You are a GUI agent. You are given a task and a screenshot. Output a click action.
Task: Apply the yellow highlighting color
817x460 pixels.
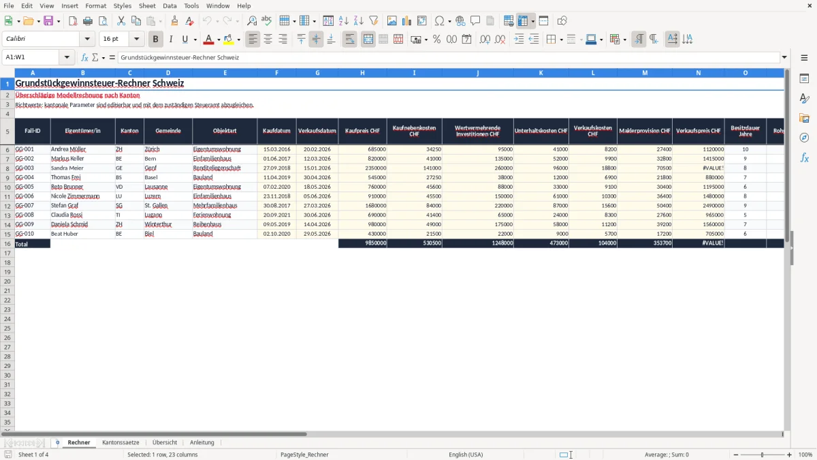click(229, 40)
